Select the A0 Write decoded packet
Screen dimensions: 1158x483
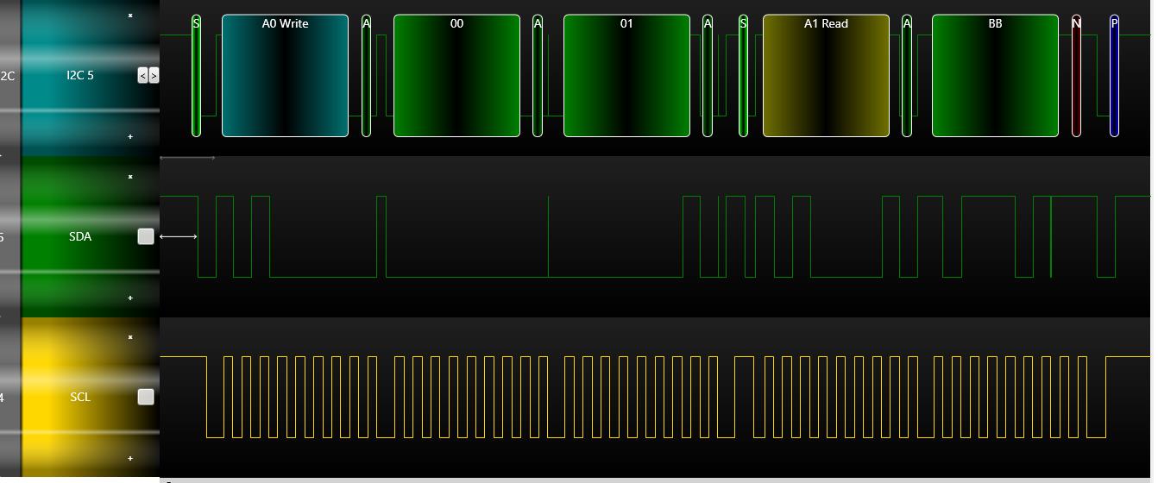coord(285,76)
